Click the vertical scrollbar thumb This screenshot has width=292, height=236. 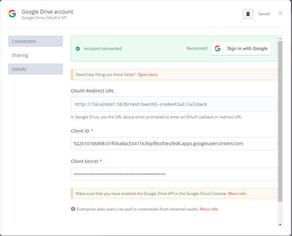click(x=280, y=121)
